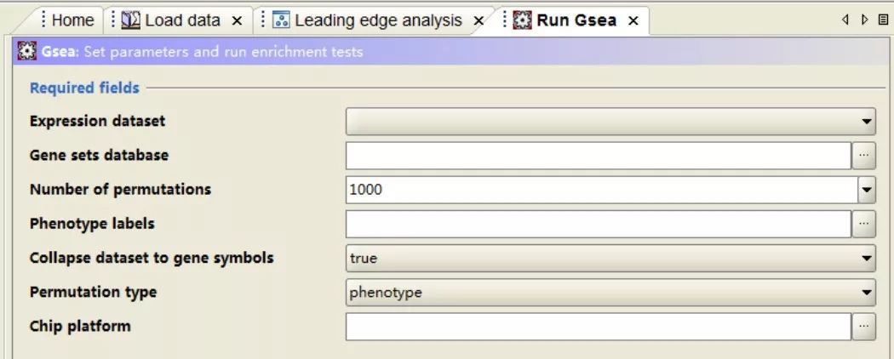The image size is (894, 359).
Task: Open the Permutation type dropdown
Action: (x=610, y=293)
